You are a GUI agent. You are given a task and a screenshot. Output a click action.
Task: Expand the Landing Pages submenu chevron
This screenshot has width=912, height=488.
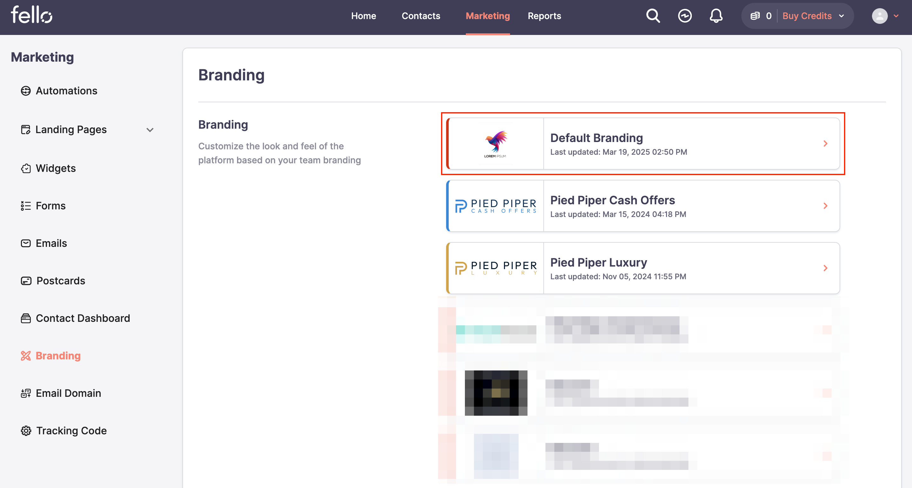[150, 130]
